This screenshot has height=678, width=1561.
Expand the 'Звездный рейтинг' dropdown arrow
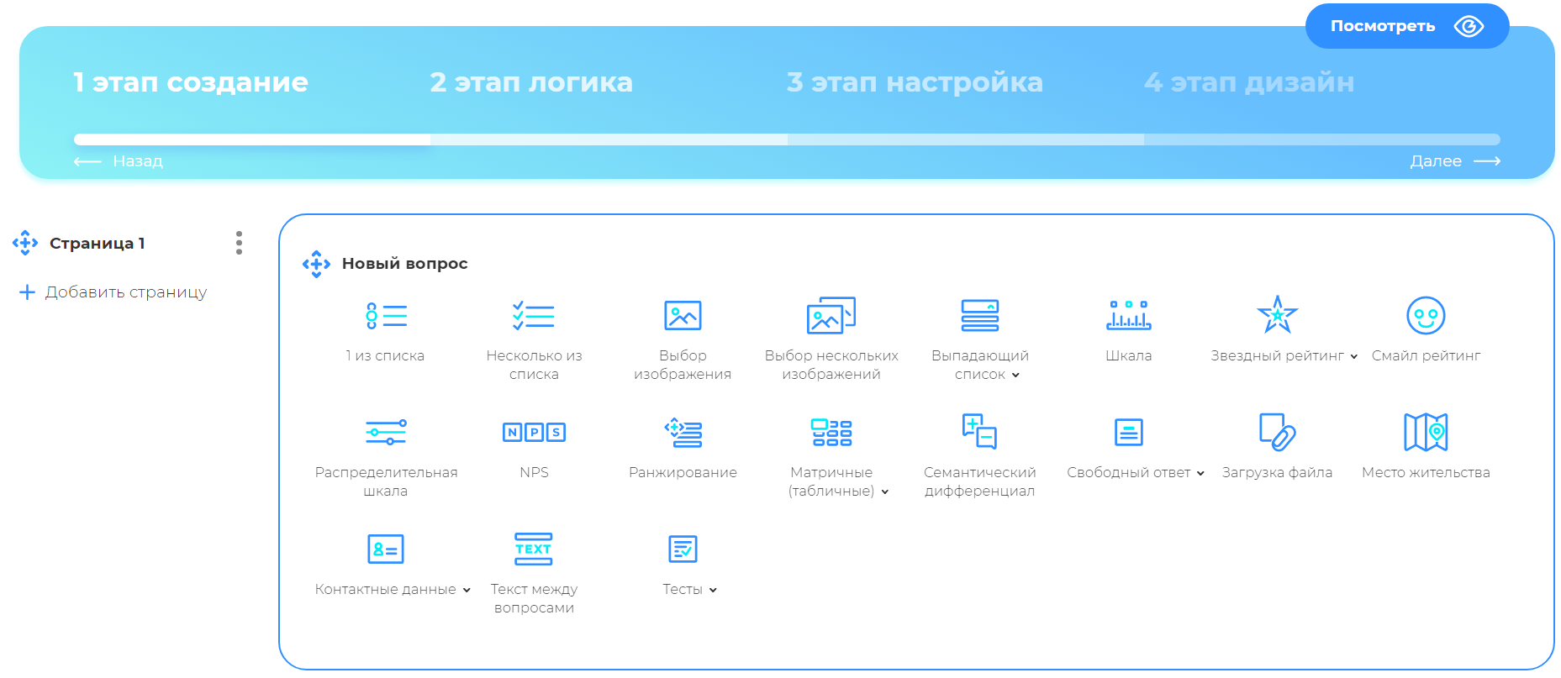(1354, 357)
